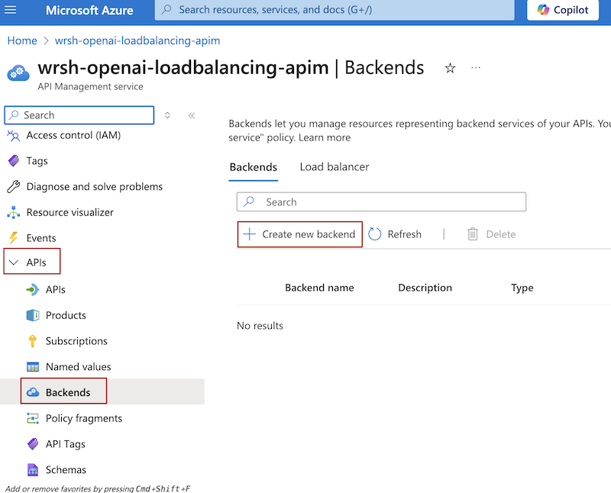
Task: Focus the backends list search box
Action: [381, 201]
